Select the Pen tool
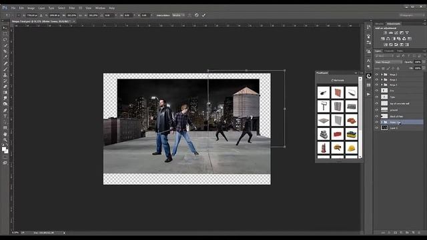The image size is (427, 240). pos(5,110)
